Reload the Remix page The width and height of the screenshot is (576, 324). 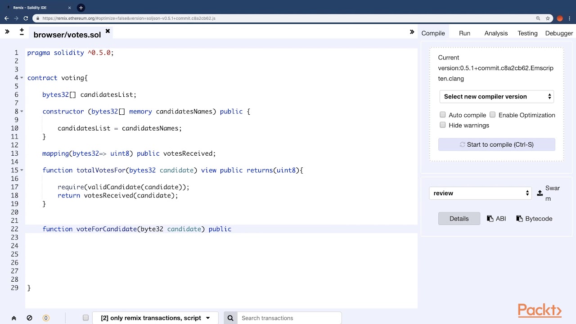(x=26, y=18)
